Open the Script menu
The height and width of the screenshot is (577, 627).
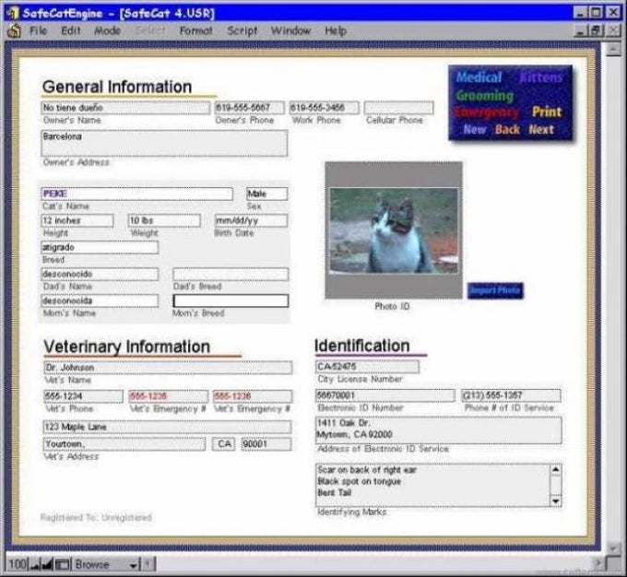pos(243,30)
